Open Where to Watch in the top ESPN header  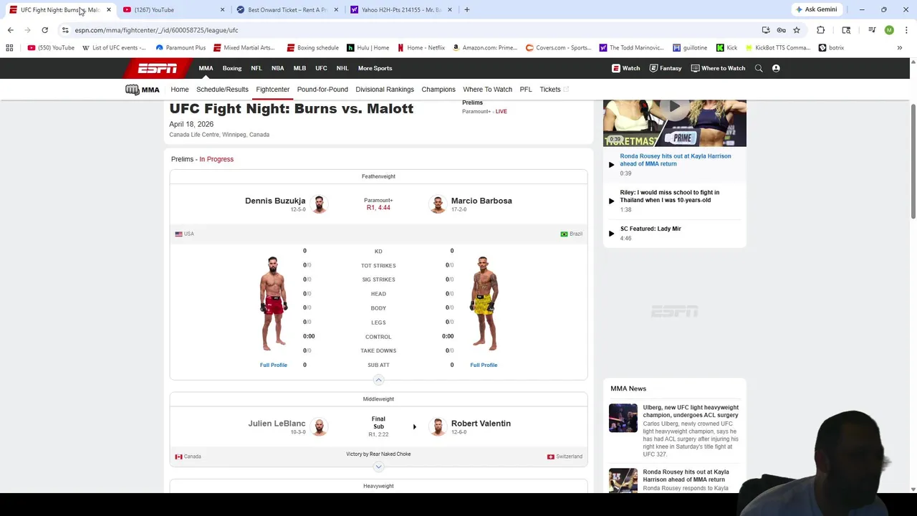pyautogui.click(x=718, y=68)
